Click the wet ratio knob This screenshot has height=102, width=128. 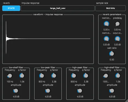pos(112,54)
